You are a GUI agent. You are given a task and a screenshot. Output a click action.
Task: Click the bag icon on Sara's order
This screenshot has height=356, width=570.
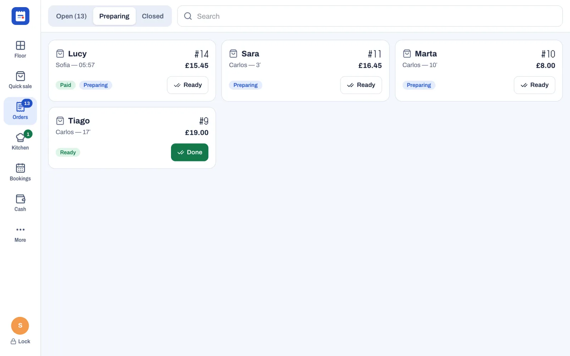coord(233,54)
